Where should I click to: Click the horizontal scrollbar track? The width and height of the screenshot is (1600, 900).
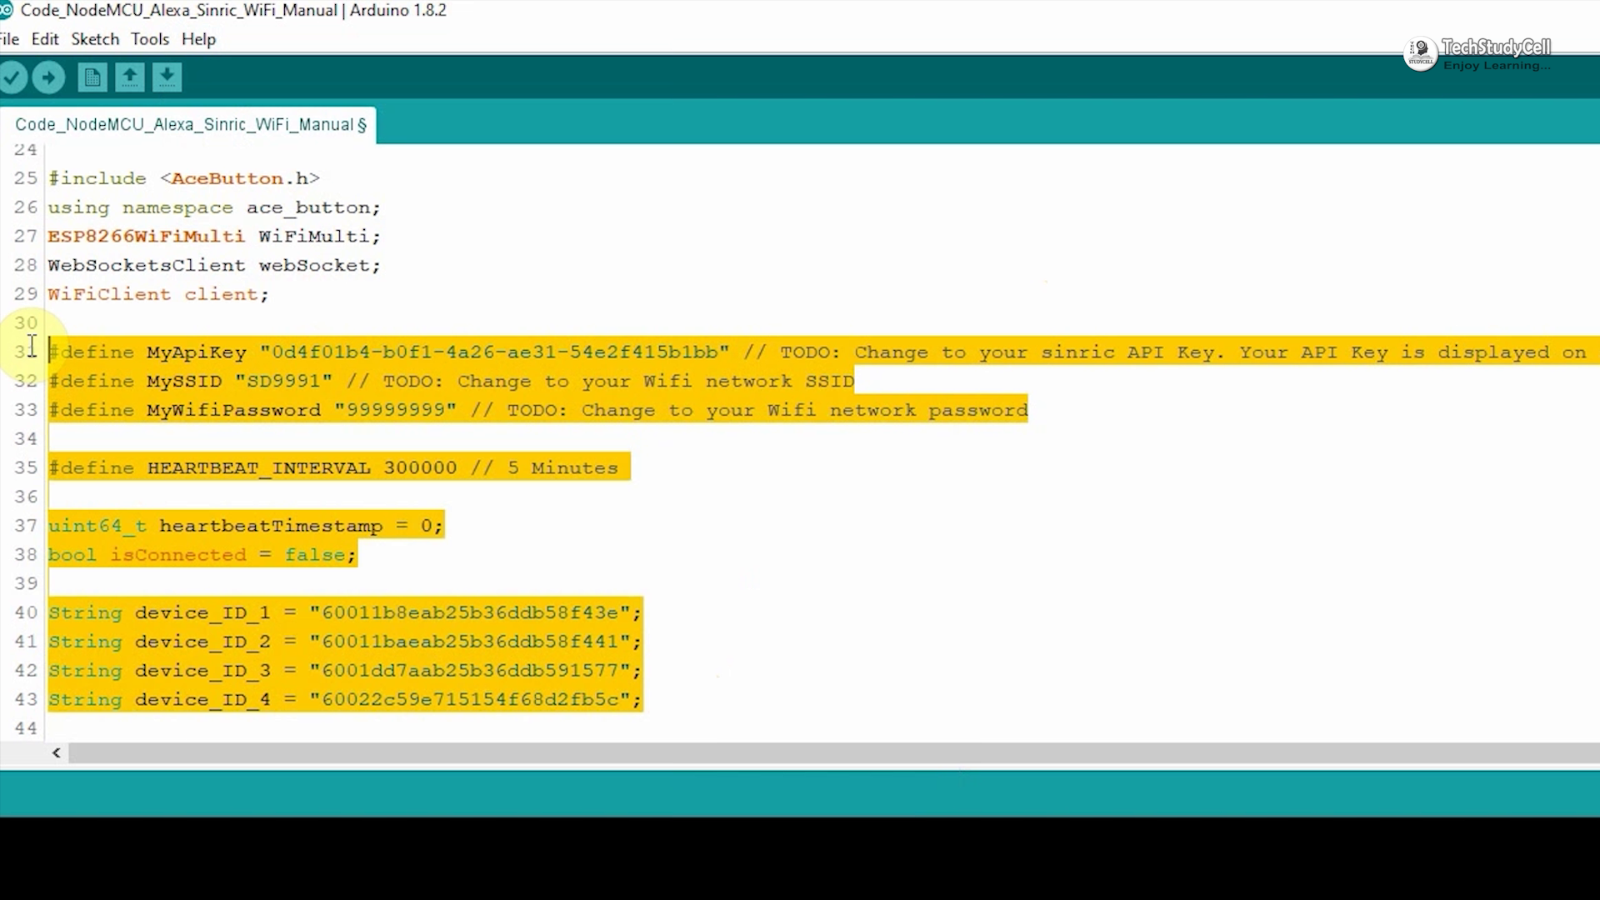833,753
